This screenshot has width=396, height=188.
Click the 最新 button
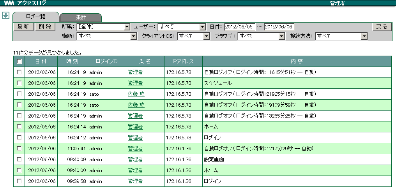pos(23,27)
